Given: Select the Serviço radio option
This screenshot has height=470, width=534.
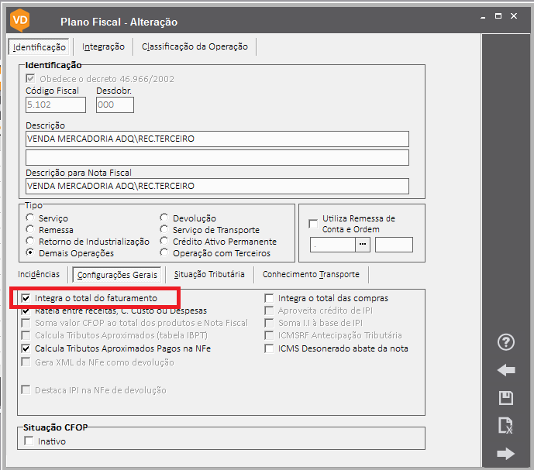Looking at the screenshot, I should (x=30, y=218).
